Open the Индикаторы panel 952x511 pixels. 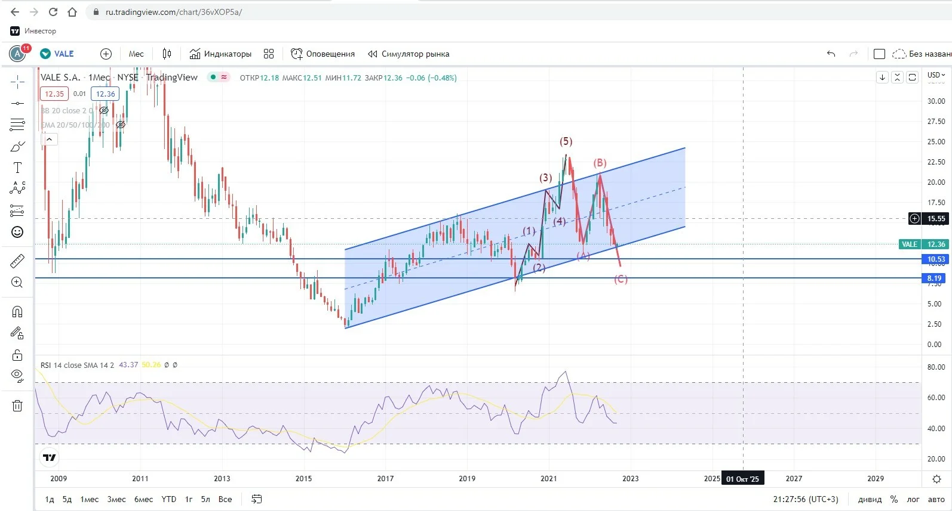220,54
